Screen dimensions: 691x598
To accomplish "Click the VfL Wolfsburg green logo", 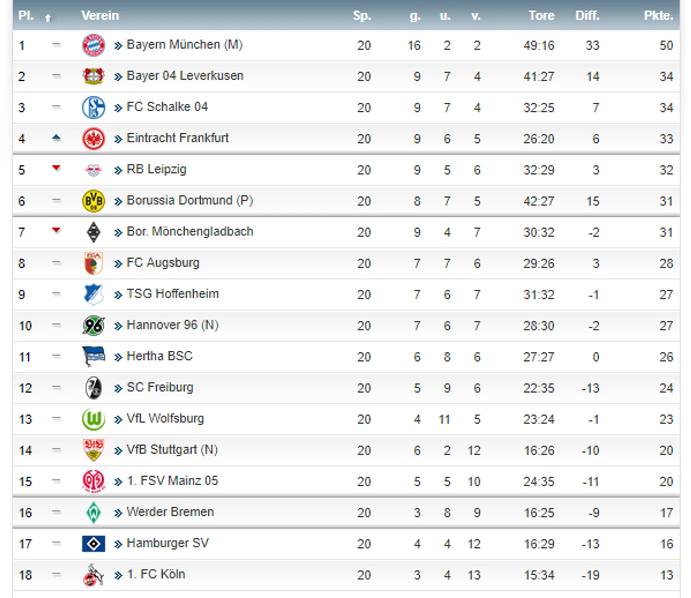I will click(93, 419).
